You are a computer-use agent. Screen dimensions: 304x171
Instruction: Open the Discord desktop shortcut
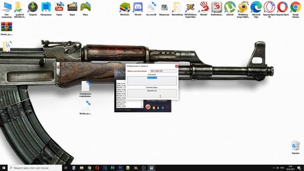[138, 9]
